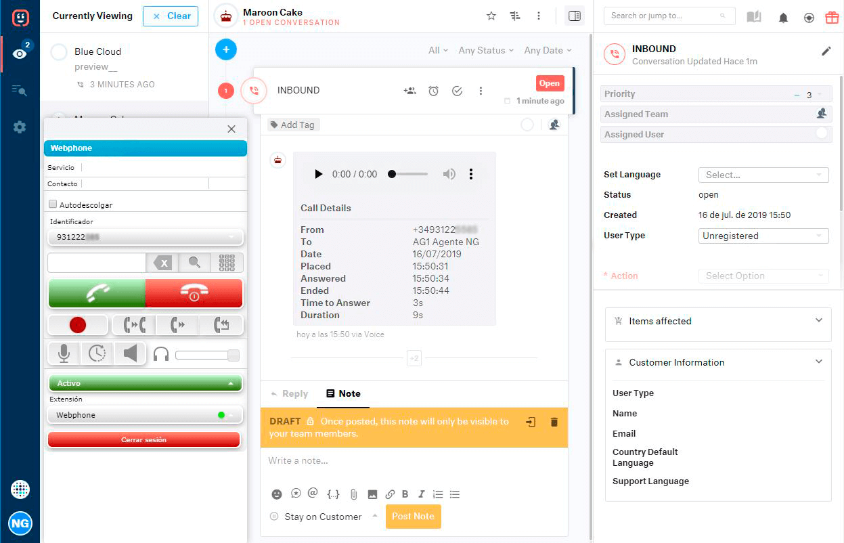Hang up with red webphone button

[194, 293]
